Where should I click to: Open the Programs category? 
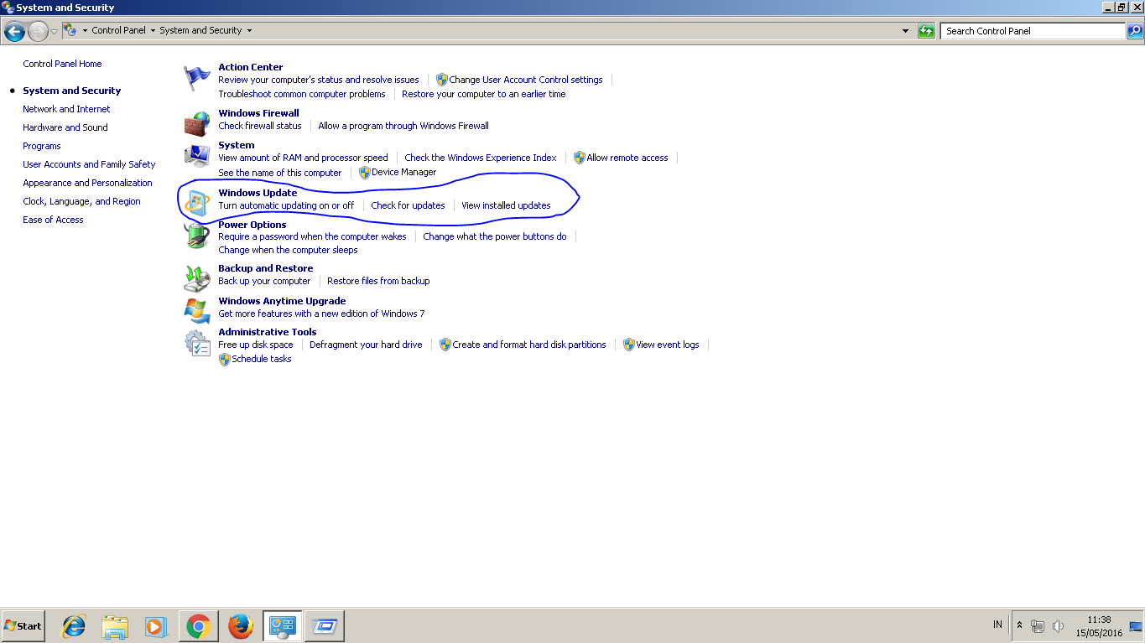[x=42, y=146]
